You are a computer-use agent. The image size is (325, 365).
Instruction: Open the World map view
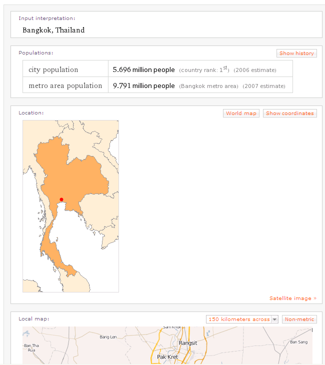[x=241, y=113]
